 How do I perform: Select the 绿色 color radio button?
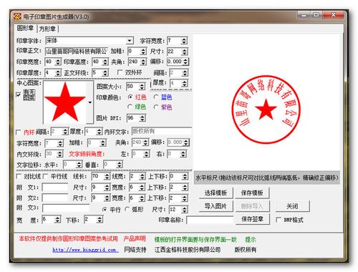130,107
